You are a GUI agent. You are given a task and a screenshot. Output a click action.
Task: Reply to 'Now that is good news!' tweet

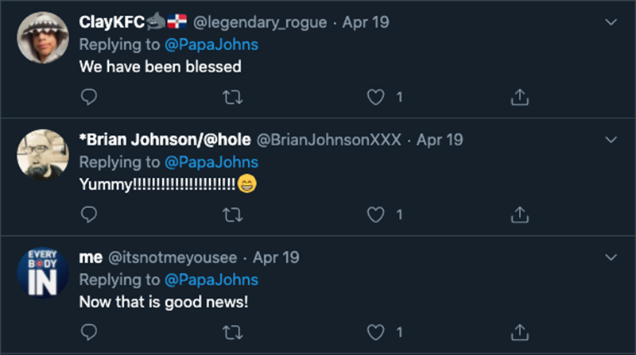point(89,331)
